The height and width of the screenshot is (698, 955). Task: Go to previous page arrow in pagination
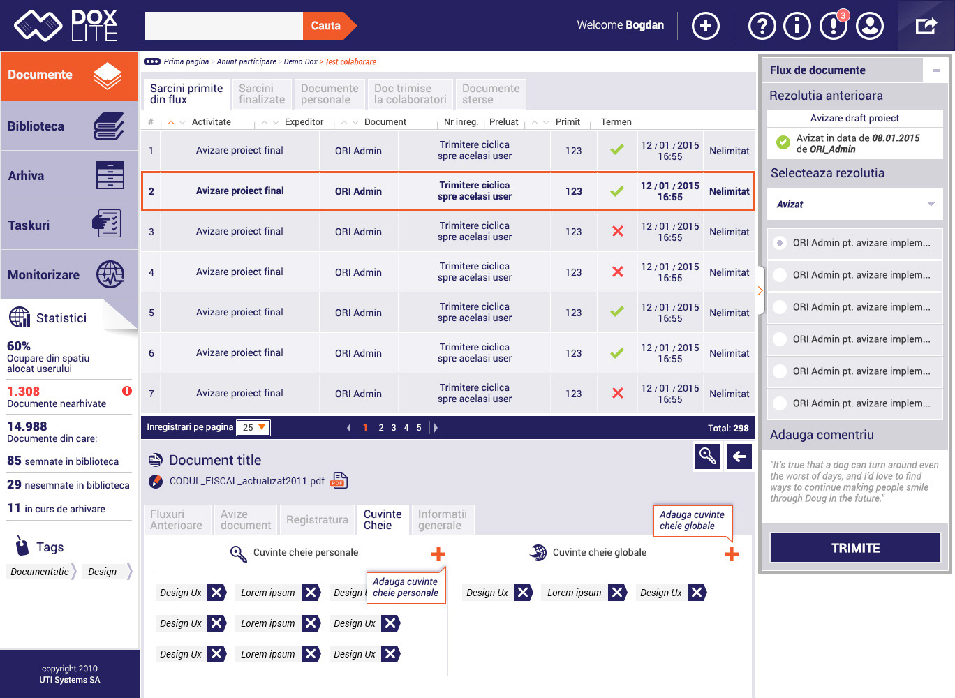(x=349, y=428)
